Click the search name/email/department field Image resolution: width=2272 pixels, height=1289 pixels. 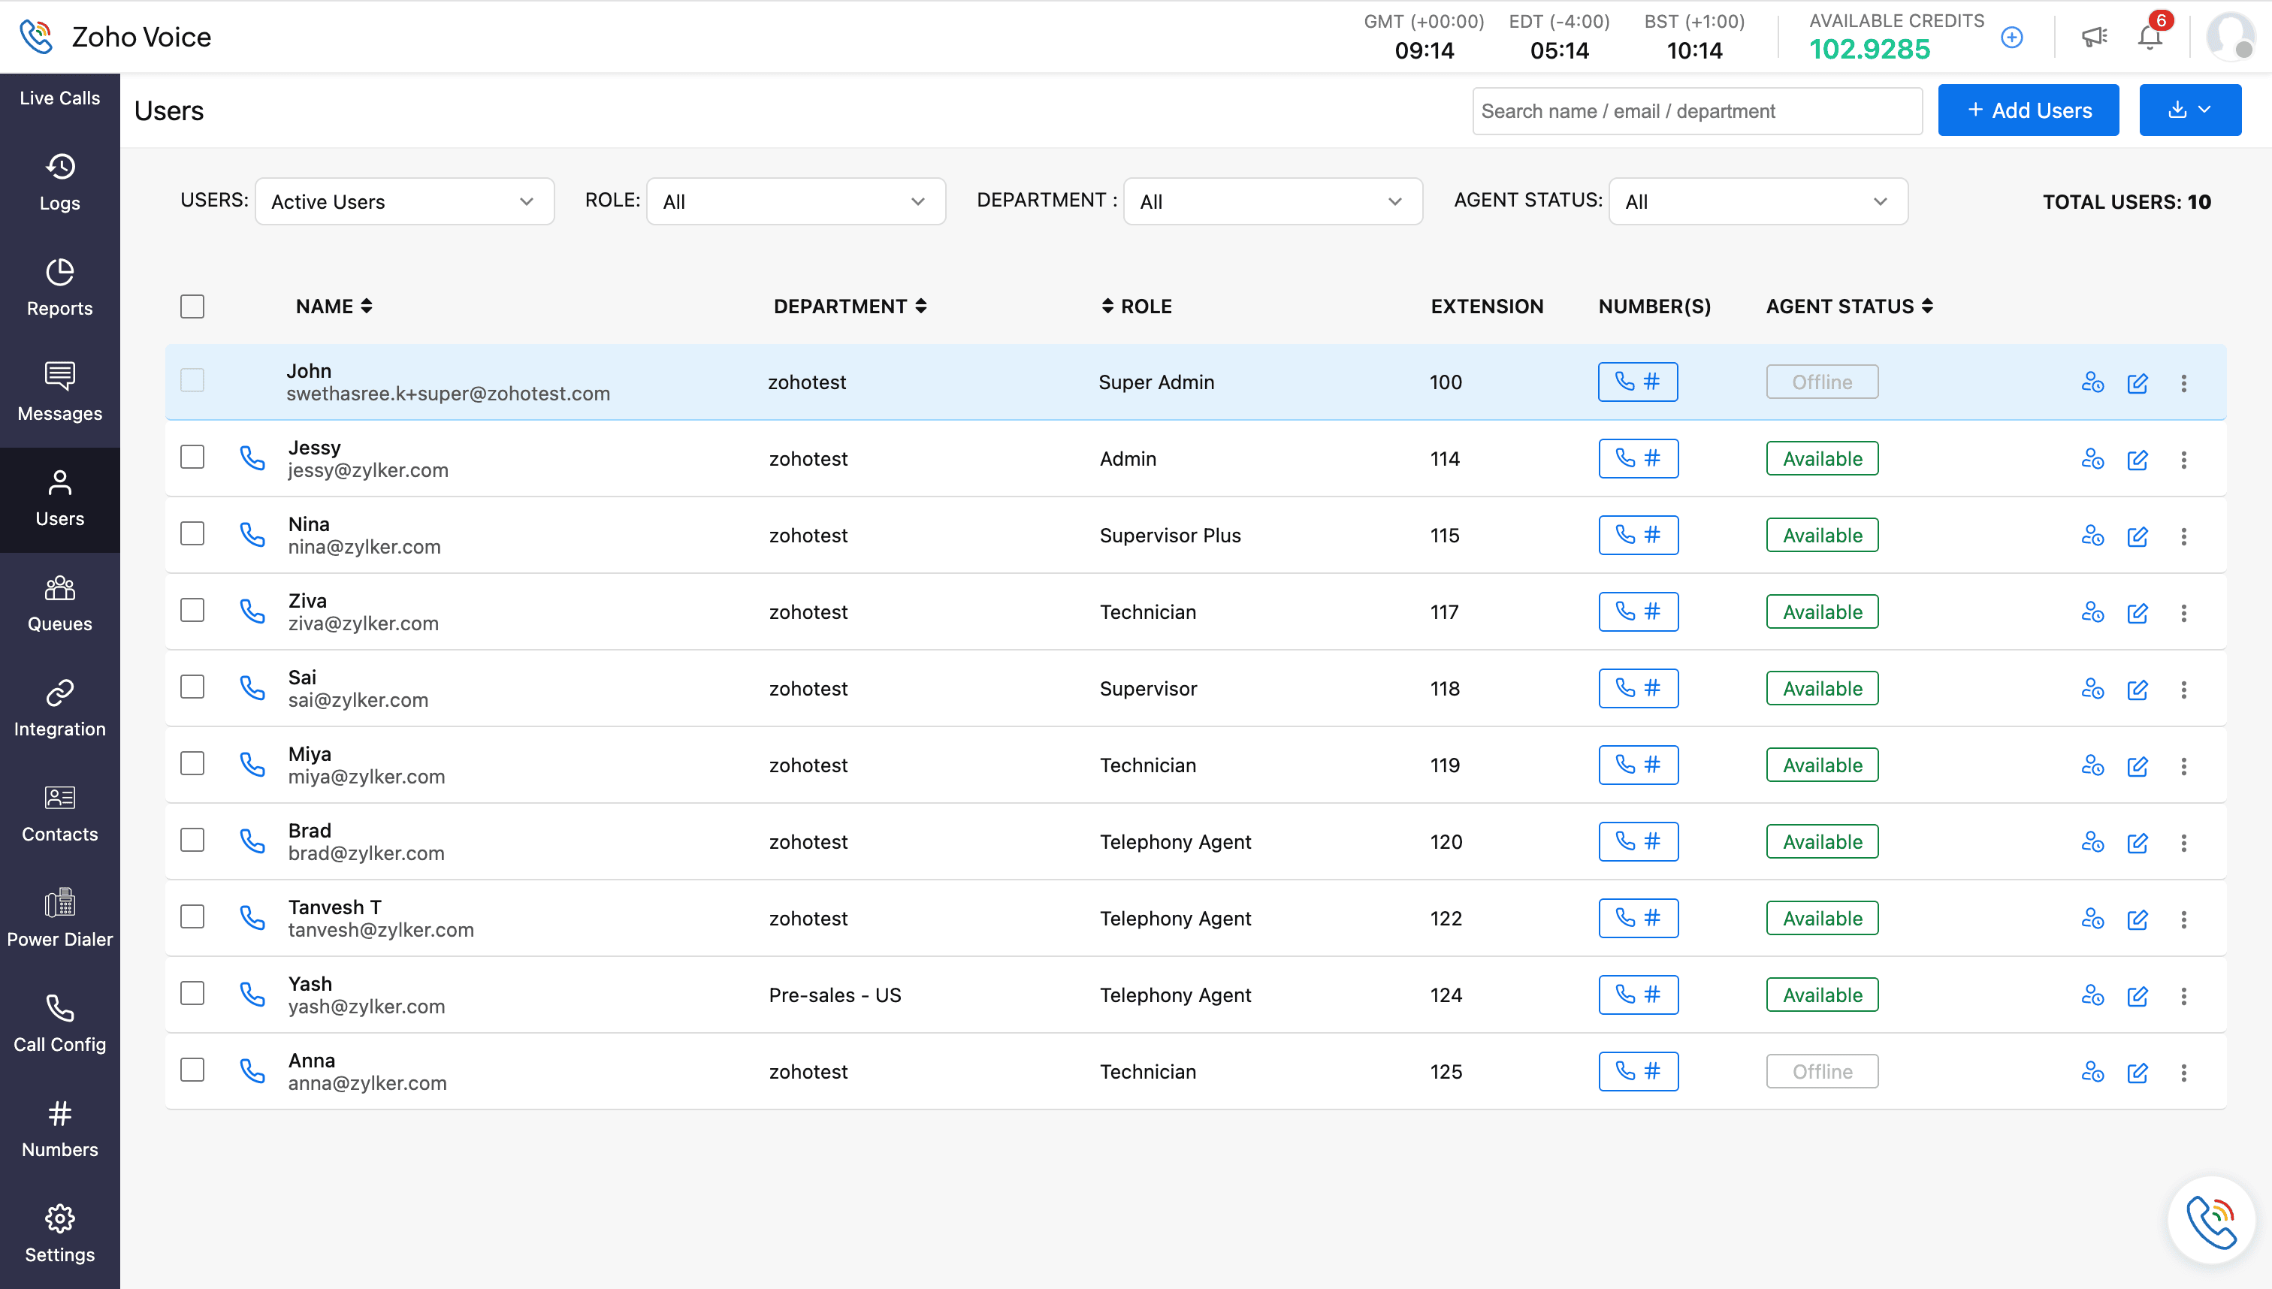point(1696,111)
